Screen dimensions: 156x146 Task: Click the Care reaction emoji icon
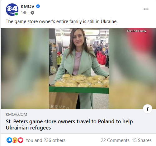point(15,140)
